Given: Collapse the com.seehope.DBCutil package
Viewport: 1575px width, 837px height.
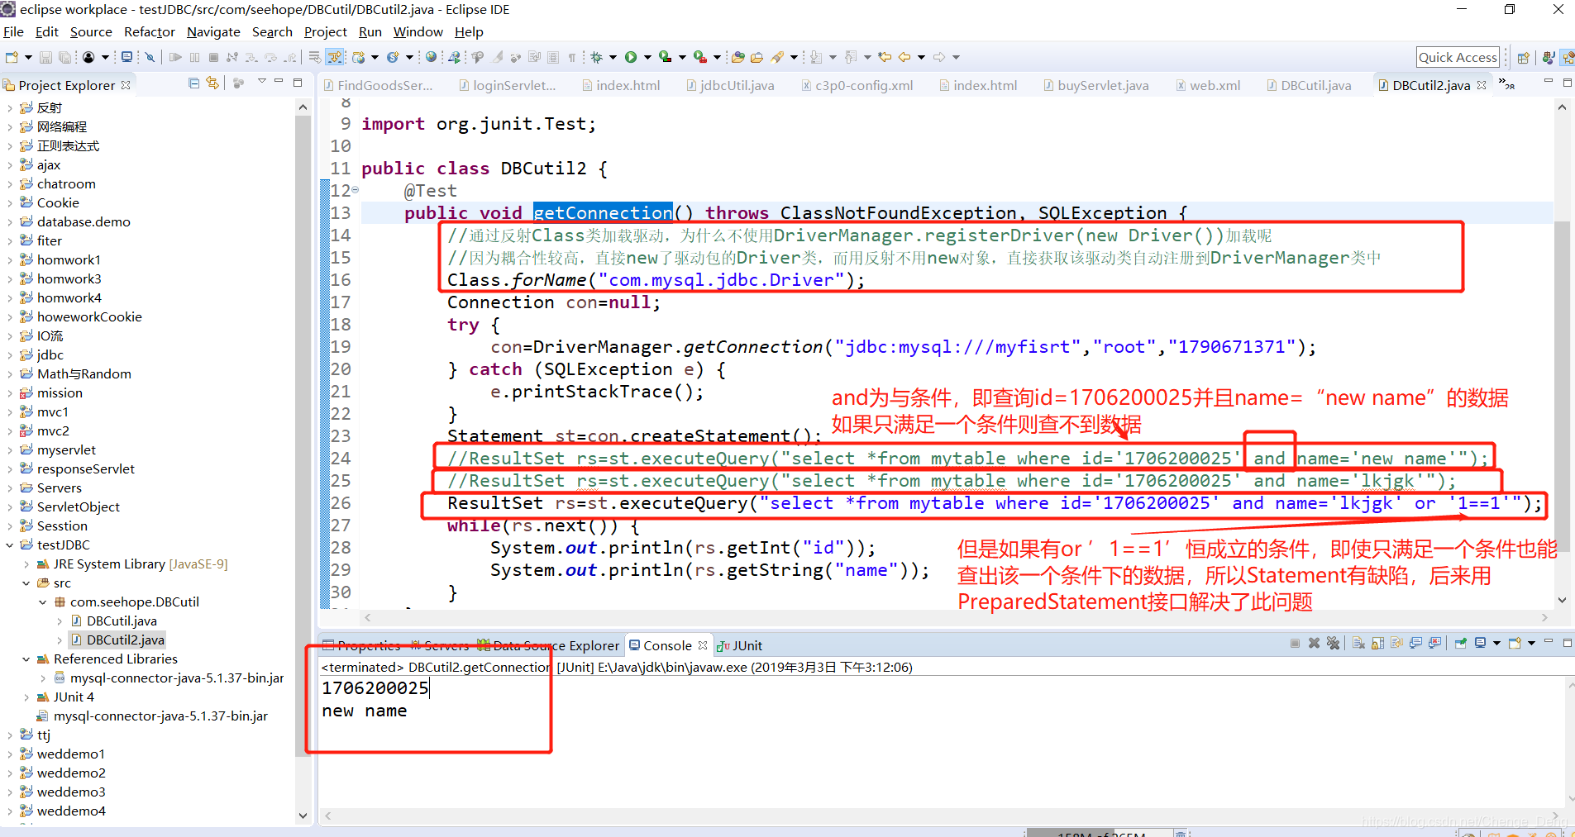Looking at the screenshot, I should 43,602.
